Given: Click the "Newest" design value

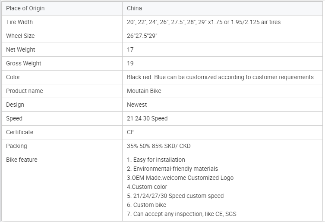Looking at the screenshot, I should (137, 105).
